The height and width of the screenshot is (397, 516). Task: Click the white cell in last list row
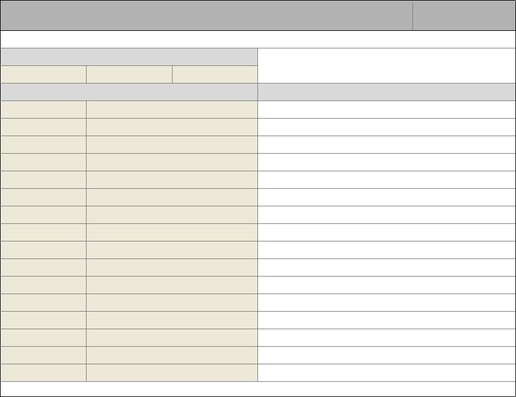pyautogui.click(x=386, y=373)
